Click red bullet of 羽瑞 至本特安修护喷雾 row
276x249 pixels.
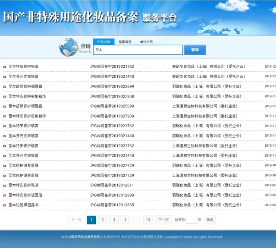(5, 126)
